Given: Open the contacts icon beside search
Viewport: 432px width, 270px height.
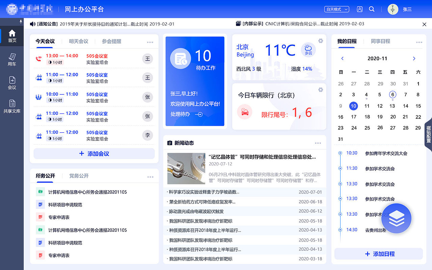Looking at the screenshot, I should point(359,9).
